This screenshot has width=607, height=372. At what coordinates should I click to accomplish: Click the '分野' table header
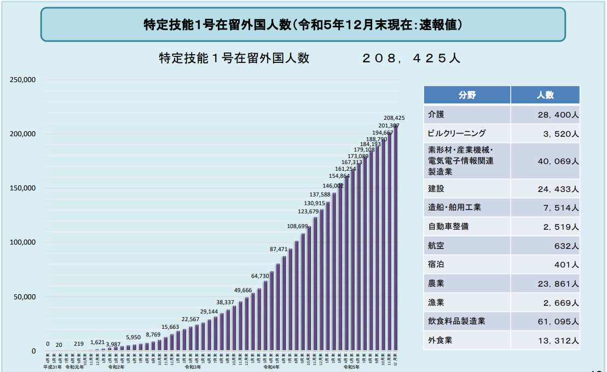pyautogui.click(x=467, y=95)
